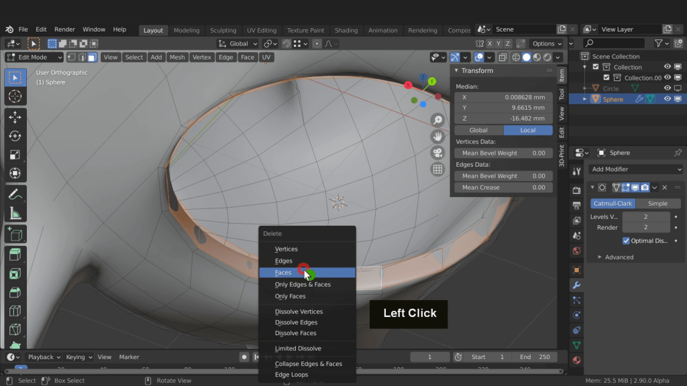
Task: Enable the Optimal Display checkbox
Action: pos(626,241)
